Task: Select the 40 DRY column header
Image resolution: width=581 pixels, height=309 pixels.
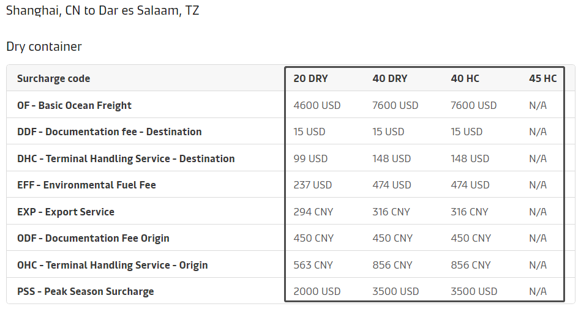Action: pyautogui.click(x=389, y=78)
